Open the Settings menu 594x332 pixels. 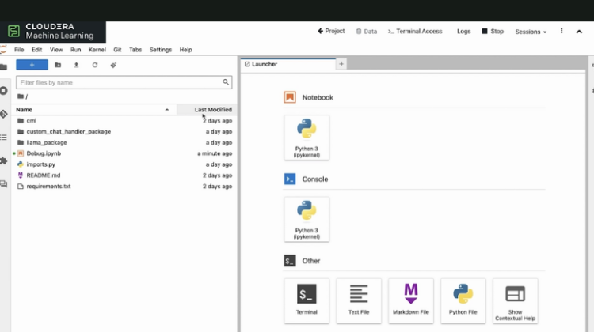pyautogui.click(x=160, y=50)
